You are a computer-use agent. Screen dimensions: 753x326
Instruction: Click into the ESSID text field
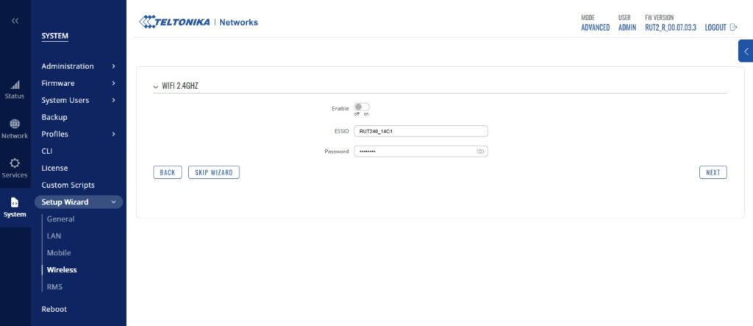click(x=421, y=131)
